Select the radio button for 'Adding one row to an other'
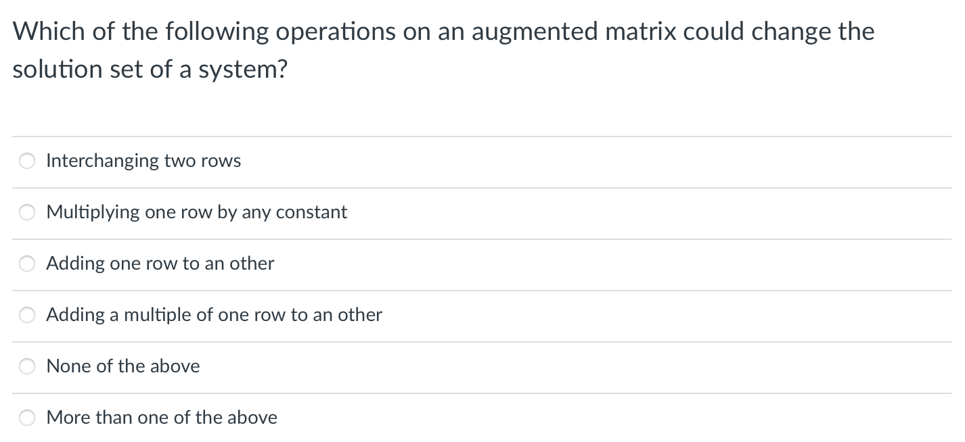Viewport: 965px width, 442px height. 27,264
